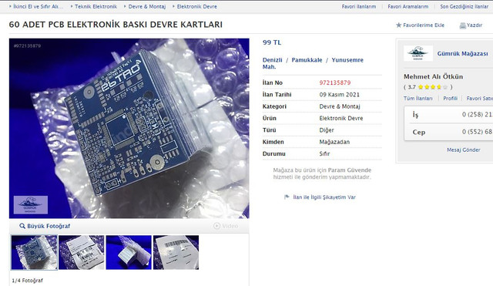Click the listing title heading

pos(116,25)
